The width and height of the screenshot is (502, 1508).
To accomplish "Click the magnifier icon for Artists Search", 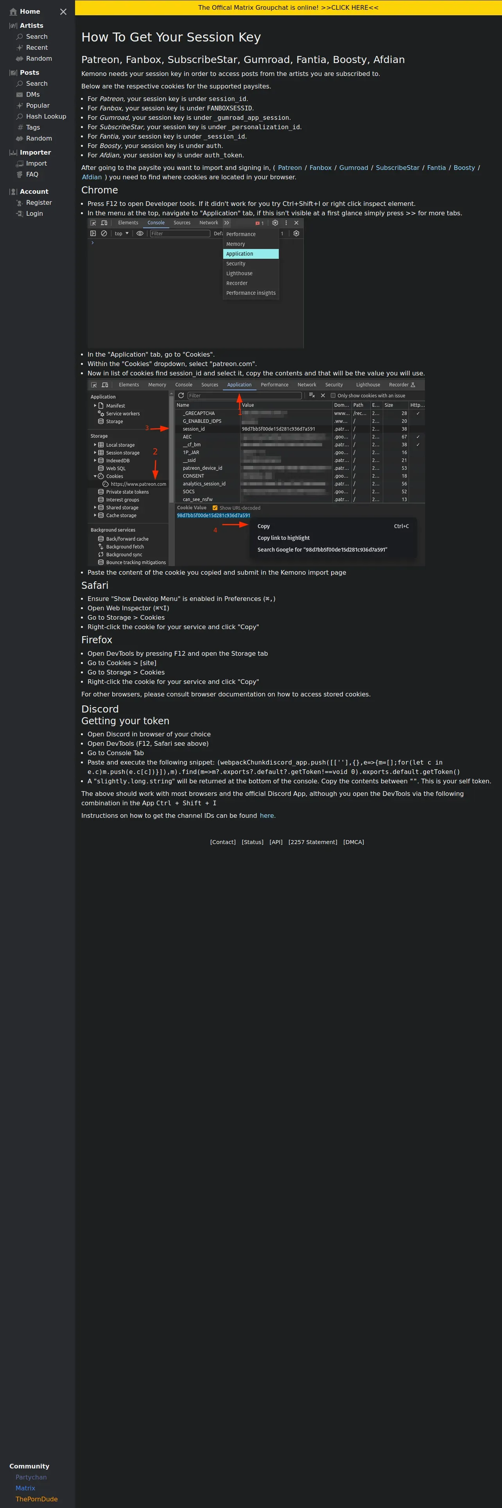I will [20, 37].
